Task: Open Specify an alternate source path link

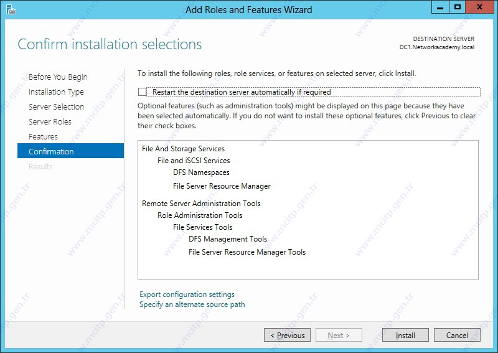Action: tap(192, 304)
